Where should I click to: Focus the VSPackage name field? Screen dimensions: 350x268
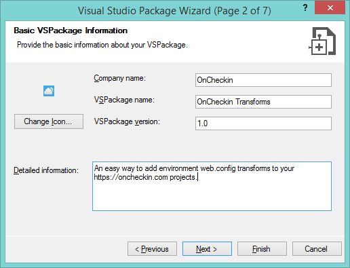263,102
